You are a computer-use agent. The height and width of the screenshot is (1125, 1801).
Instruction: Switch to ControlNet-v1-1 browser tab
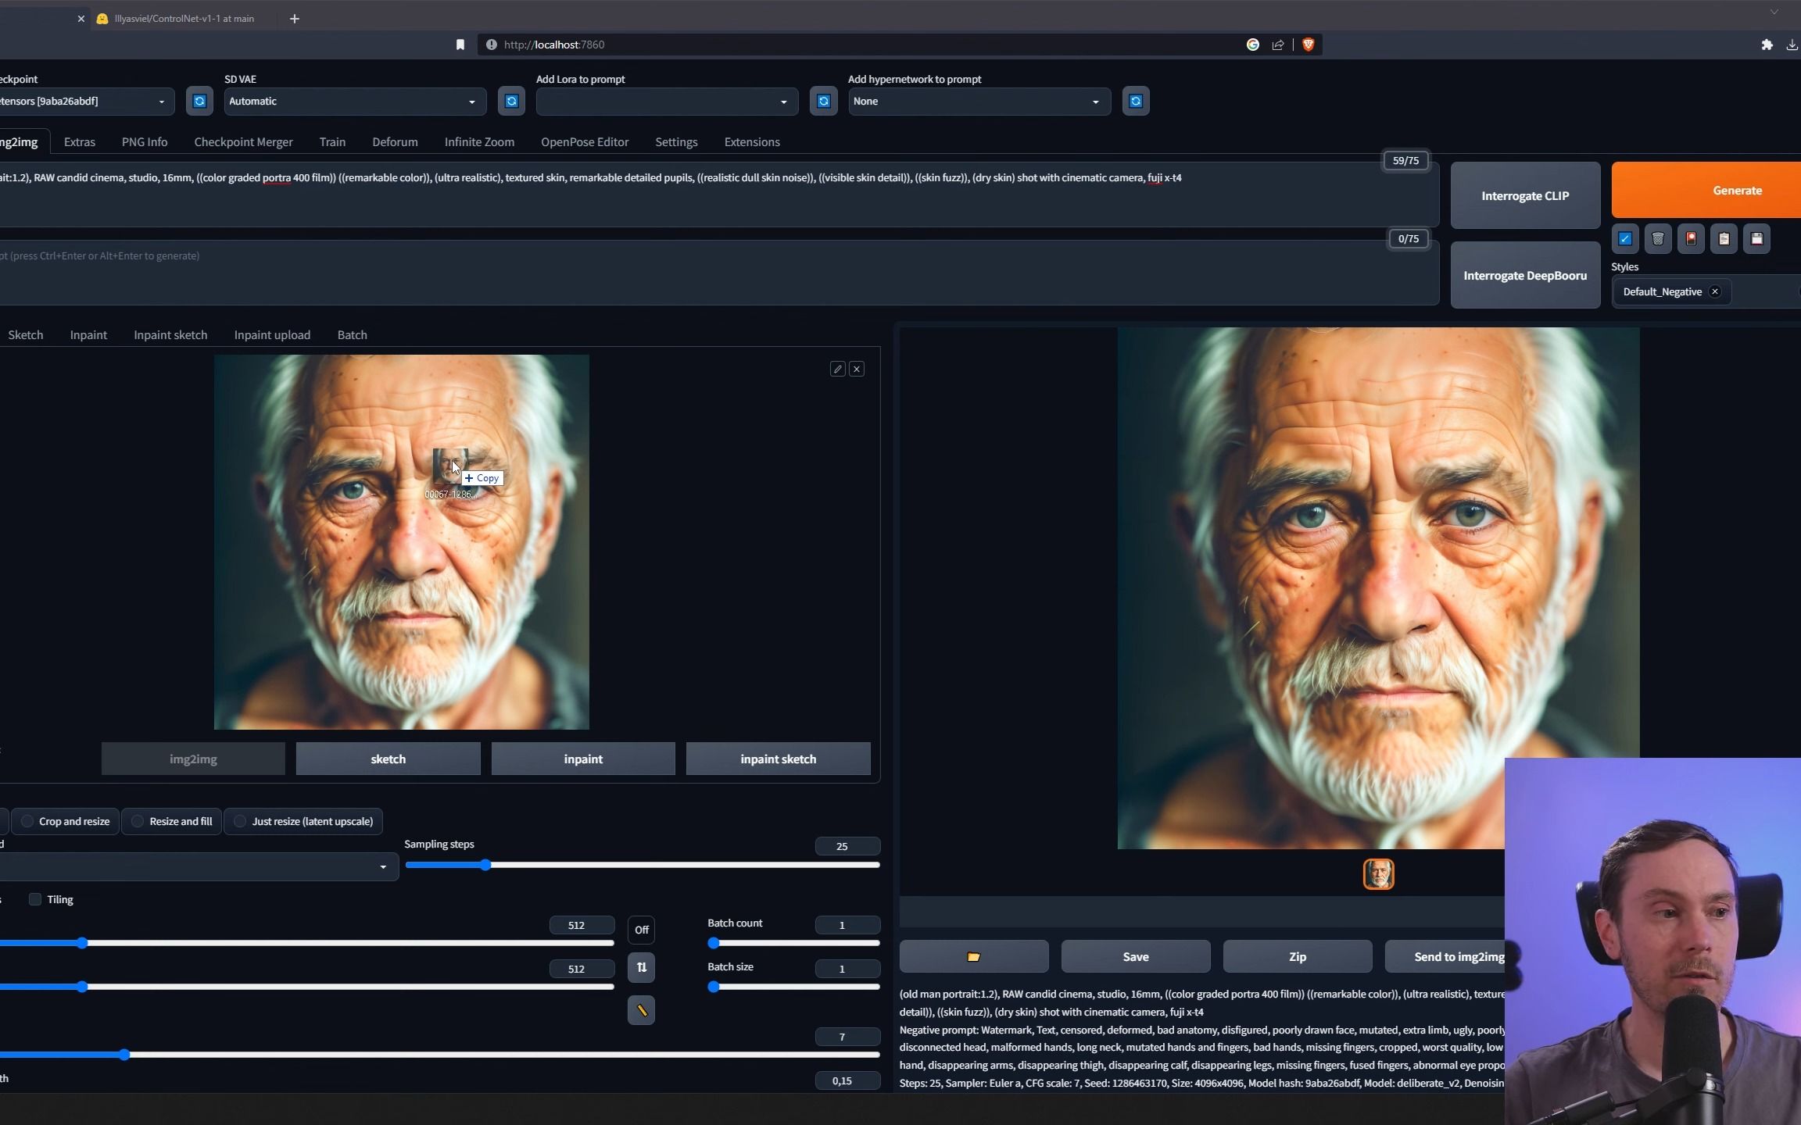(x=184, y=19)
